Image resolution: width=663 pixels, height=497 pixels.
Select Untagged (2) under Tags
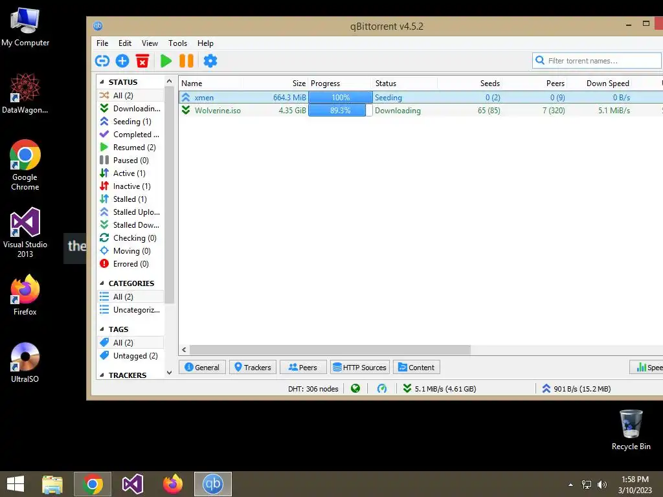(x=131, y=356)
